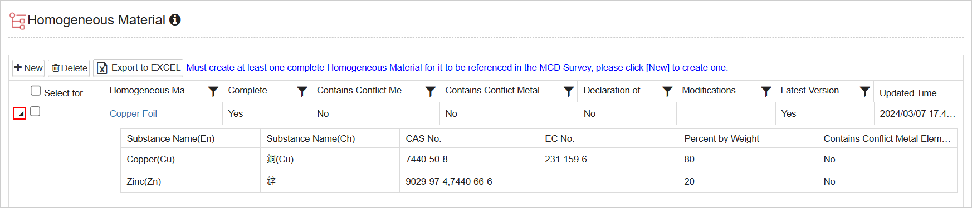Select the Copper(Cu) substance row
Viewport: 972px width, 208px height.
[539, 159]
